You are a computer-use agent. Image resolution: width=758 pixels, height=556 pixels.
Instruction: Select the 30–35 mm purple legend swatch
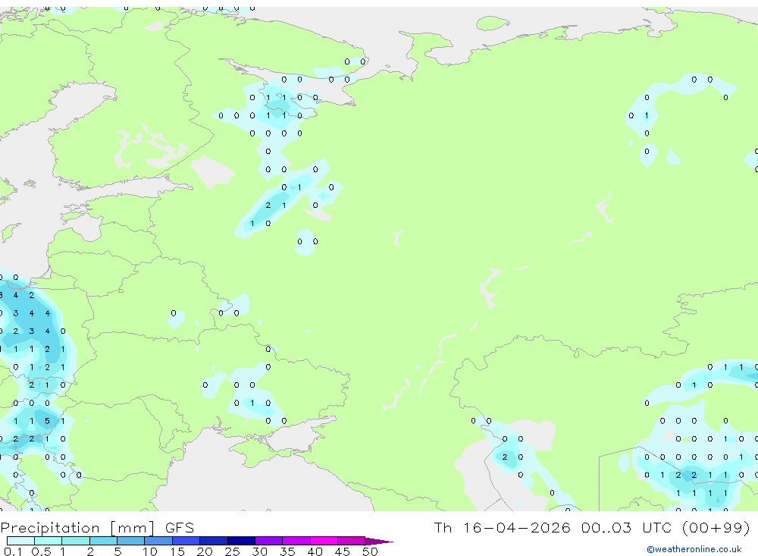tap(269, 541)
